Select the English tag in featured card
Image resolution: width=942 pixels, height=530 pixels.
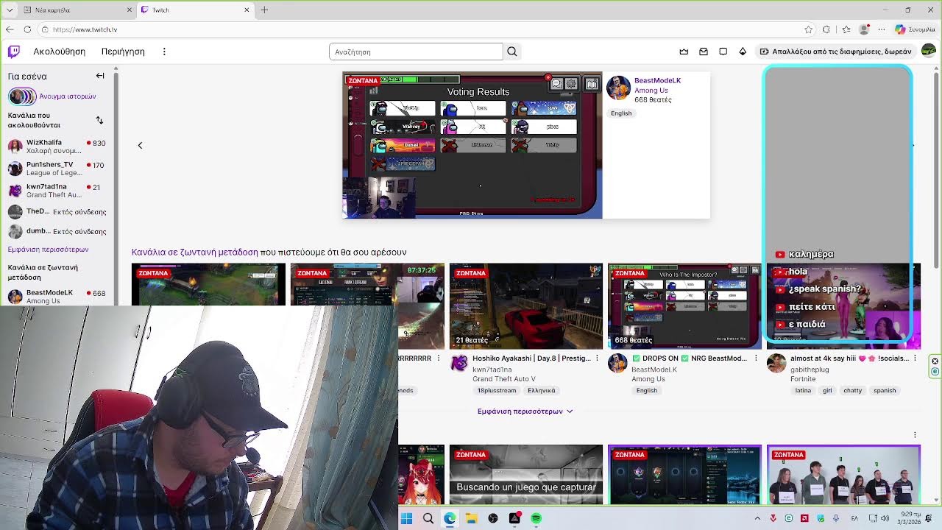(x=621, y=113)
